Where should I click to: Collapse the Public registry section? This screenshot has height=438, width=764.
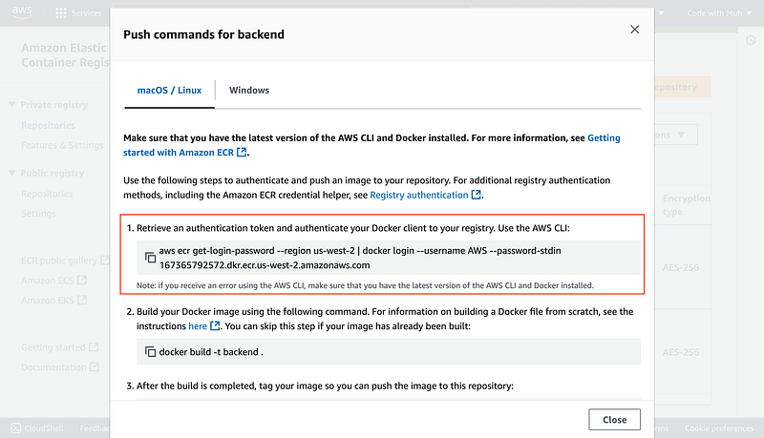point(11,174)
